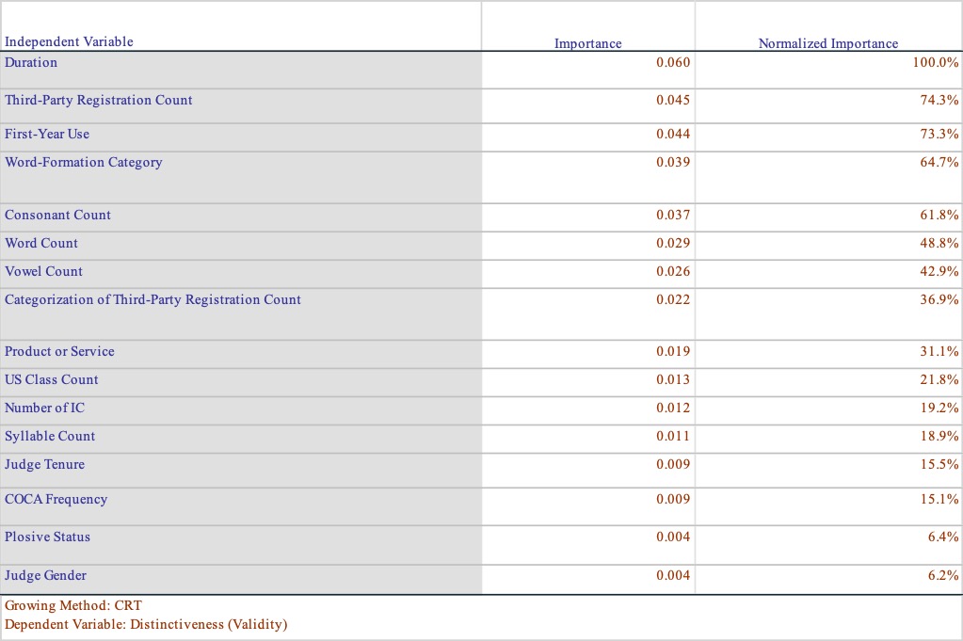Select the Normalized Importance column header

827,43
